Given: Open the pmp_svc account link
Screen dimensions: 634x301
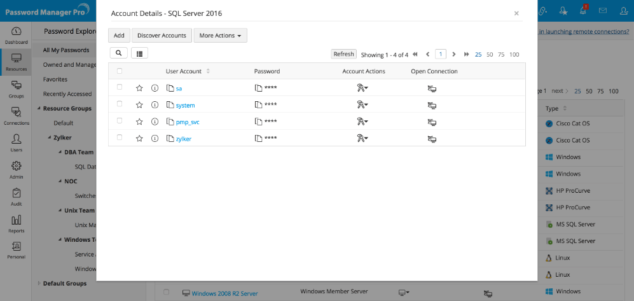Looking at the screenshot, I should point(188,122).
